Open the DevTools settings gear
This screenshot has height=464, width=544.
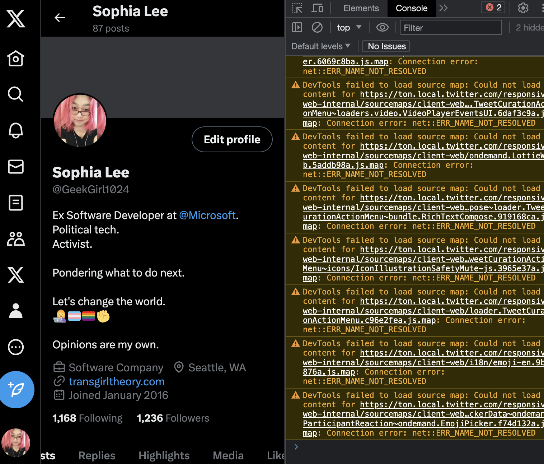point(523,8)
